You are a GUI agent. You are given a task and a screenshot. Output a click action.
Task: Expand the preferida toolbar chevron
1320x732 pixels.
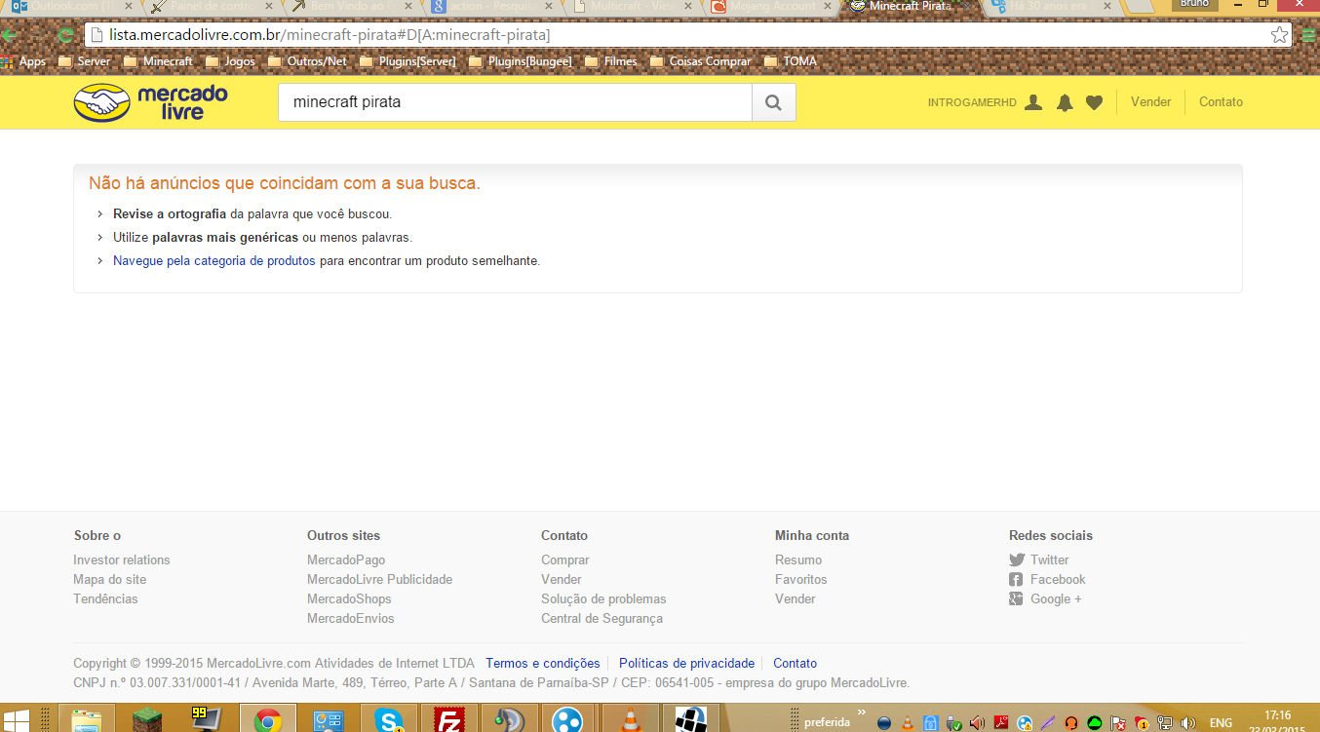tap(861, 713)
